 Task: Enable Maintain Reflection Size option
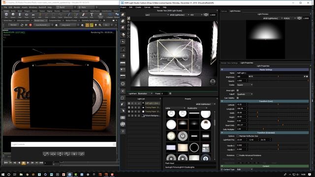[x=238, y=136]
